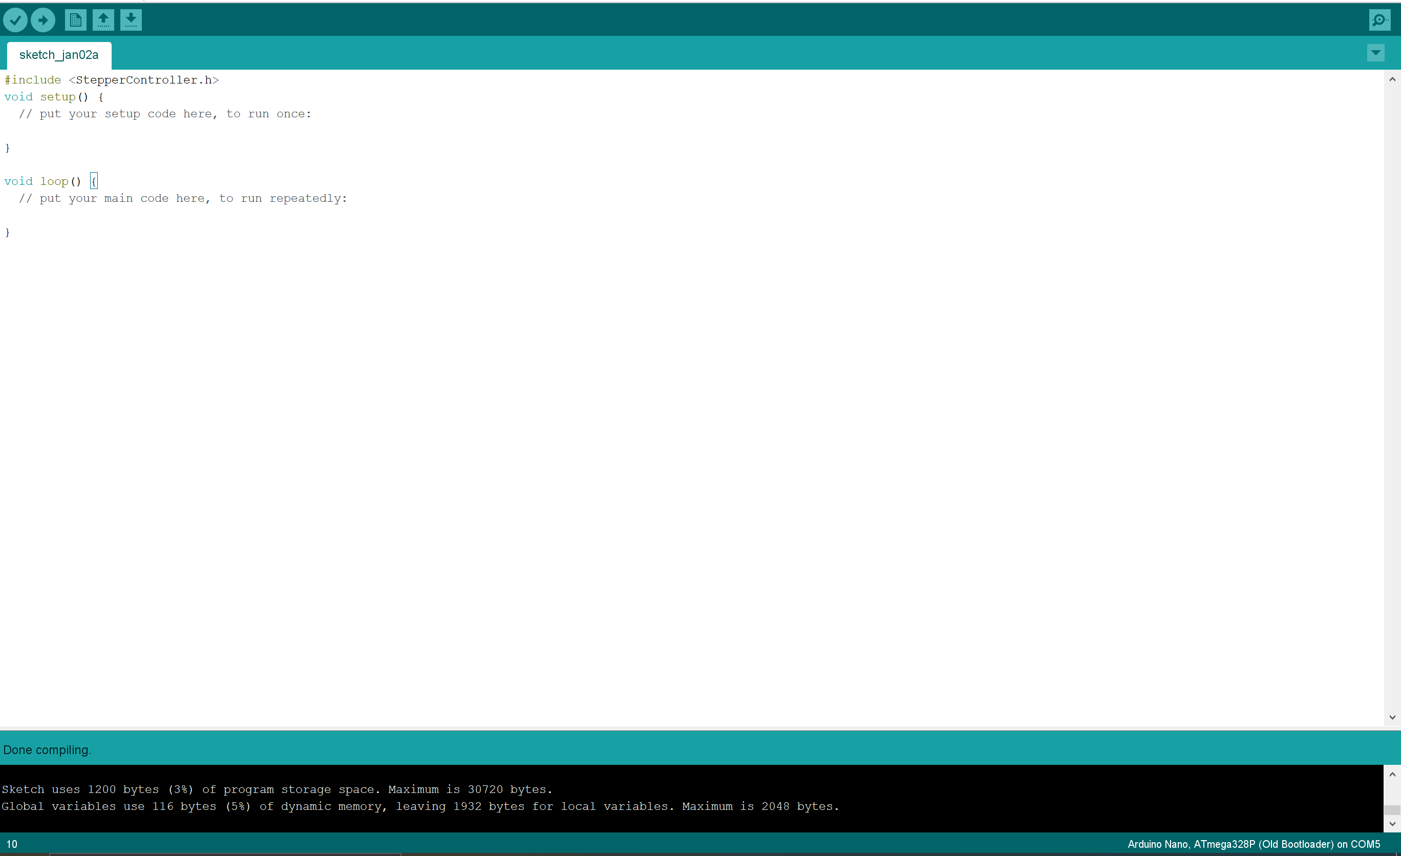
Task: Click the Done compiling status message
Action: coord(47,749)
